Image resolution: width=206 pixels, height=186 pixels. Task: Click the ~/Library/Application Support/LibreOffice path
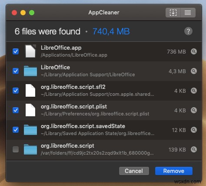(88, 74)
